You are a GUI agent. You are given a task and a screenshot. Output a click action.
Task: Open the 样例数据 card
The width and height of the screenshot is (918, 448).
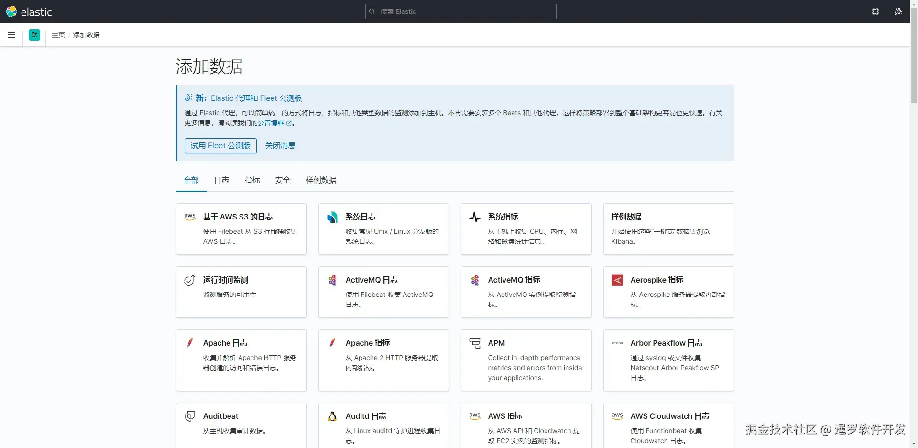click(669, 229)
